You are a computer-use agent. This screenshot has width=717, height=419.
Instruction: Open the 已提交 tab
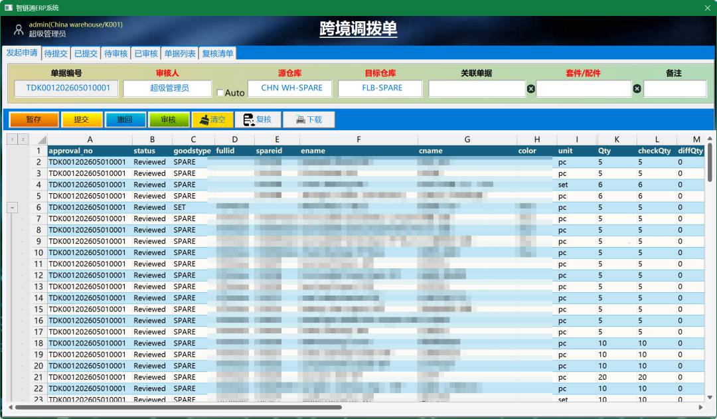86,54
